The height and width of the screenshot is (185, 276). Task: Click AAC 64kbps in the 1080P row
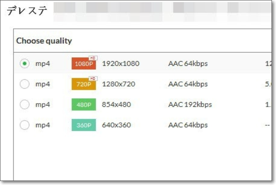[x=188, y=63]
